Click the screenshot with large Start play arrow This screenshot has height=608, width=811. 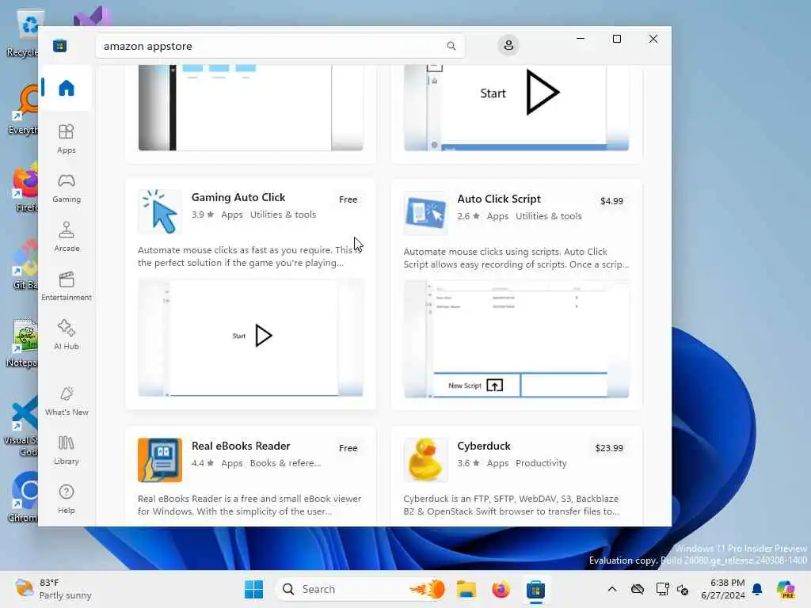[x=516, y=108]
